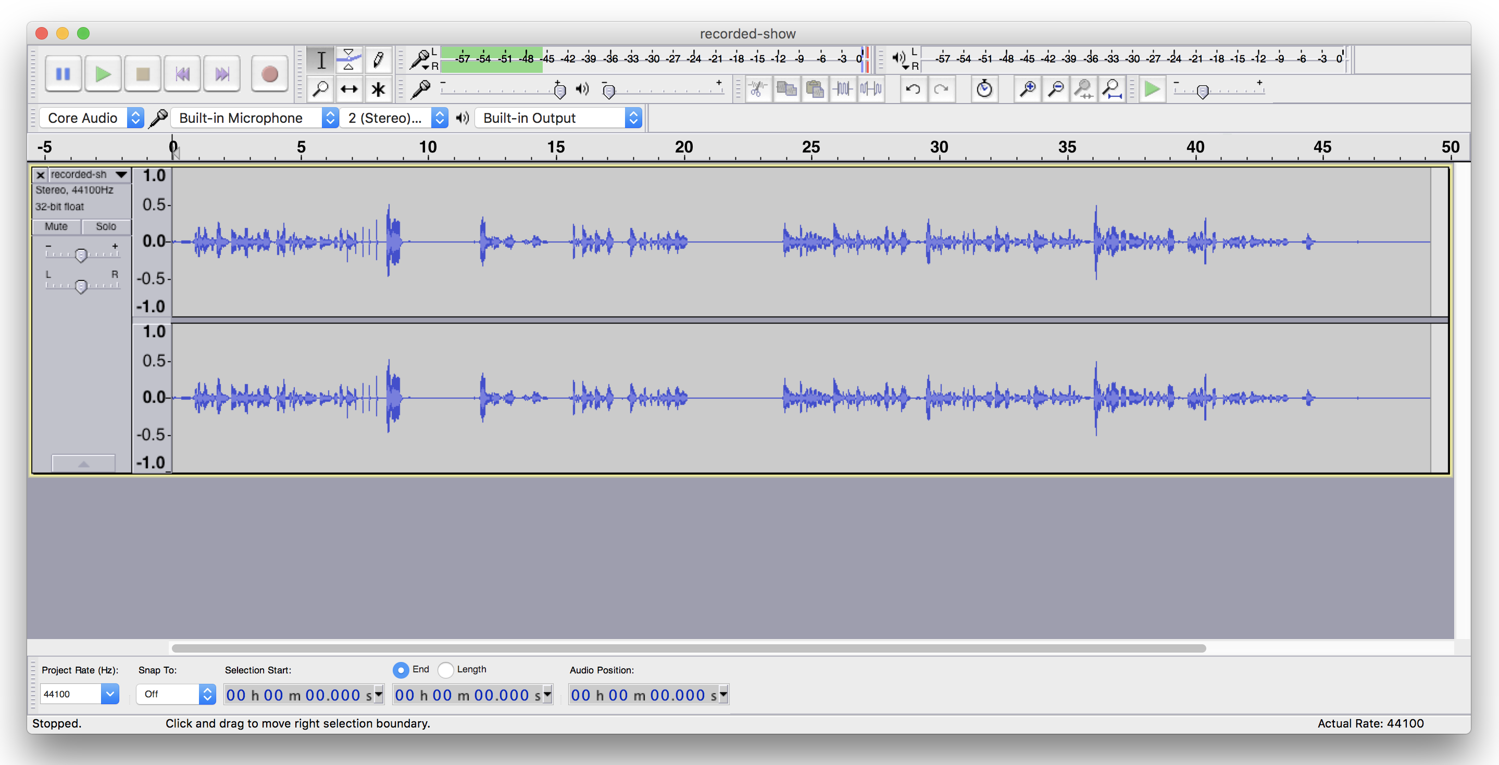Select the Selection (I-beam) tool

click(x=321, y=60)
